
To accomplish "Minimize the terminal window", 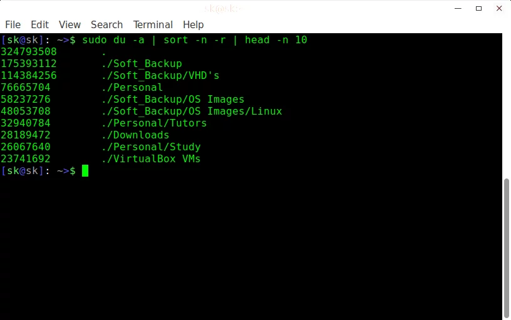I will [x=458, y=9].
